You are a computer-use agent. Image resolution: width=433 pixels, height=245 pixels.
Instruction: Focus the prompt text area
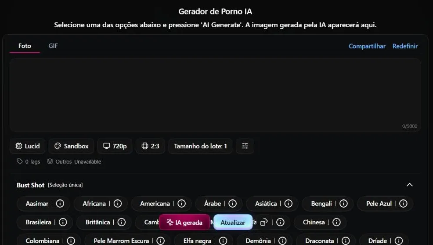point(215,95)
